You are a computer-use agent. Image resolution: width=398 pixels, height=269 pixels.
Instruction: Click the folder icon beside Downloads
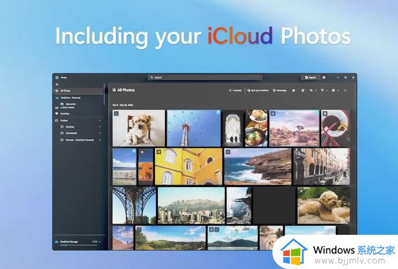(62, 133)
